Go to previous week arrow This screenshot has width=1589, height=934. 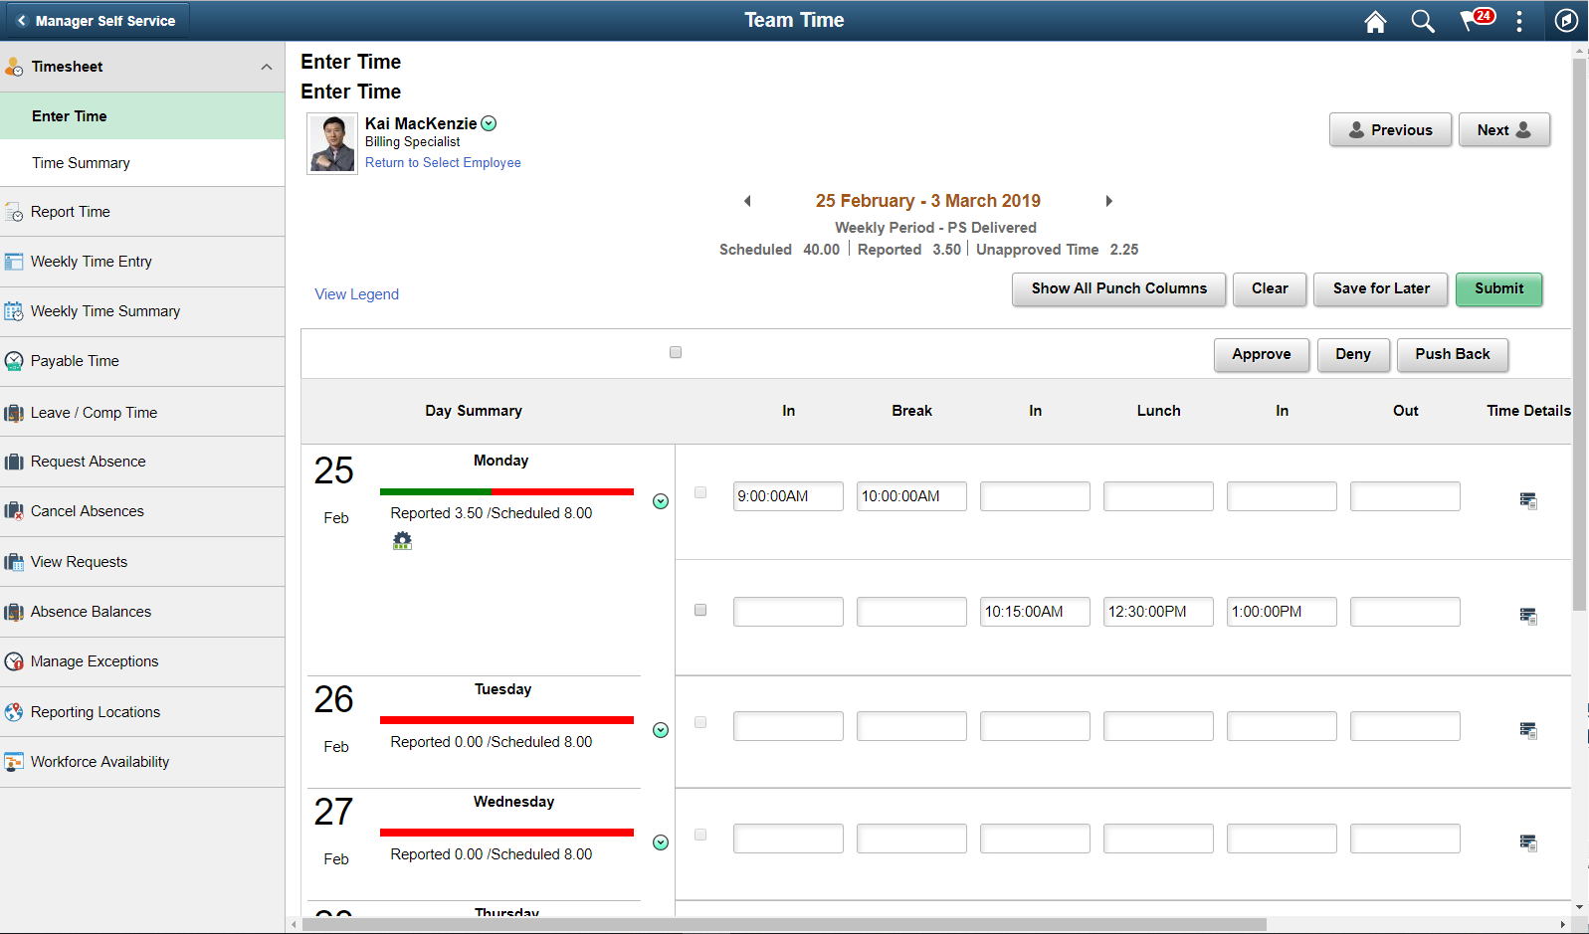747,201
